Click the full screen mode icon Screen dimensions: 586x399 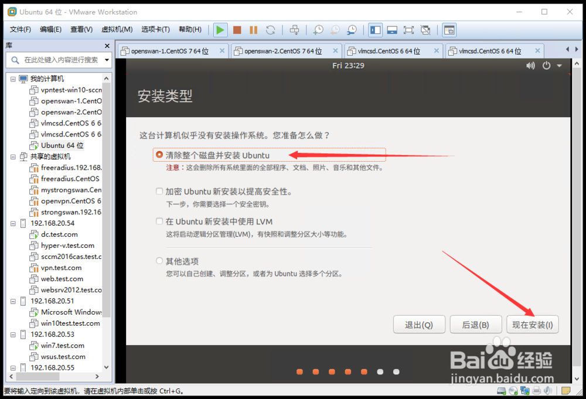point(408,30)
